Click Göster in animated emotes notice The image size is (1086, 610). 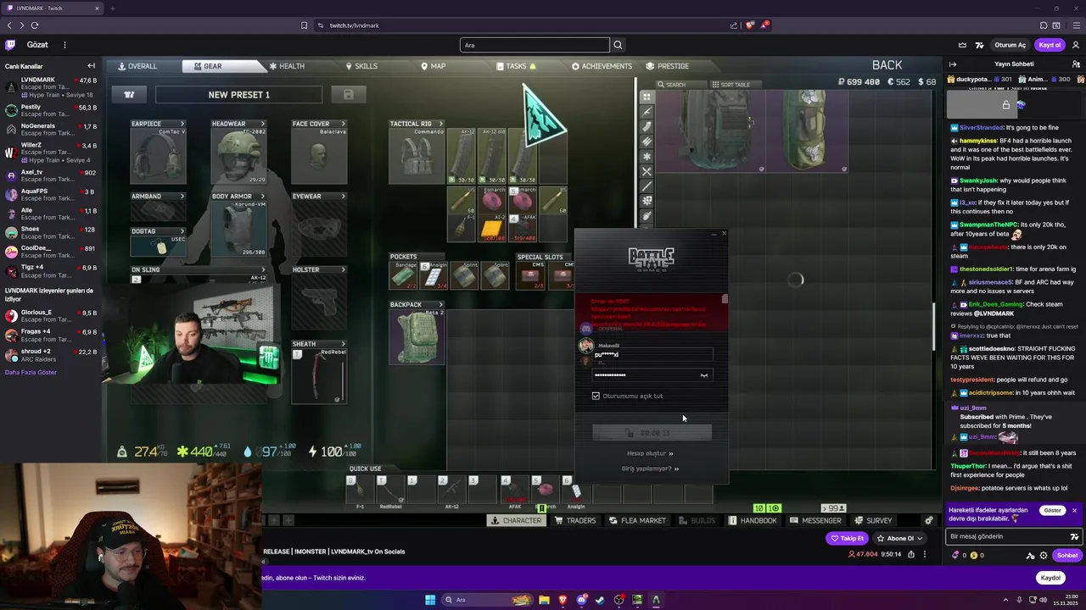(x=1053, y=511)
